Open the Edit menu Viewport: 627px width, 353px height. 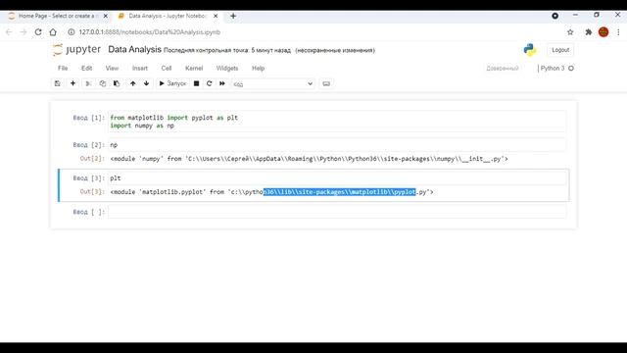[87, 69]
